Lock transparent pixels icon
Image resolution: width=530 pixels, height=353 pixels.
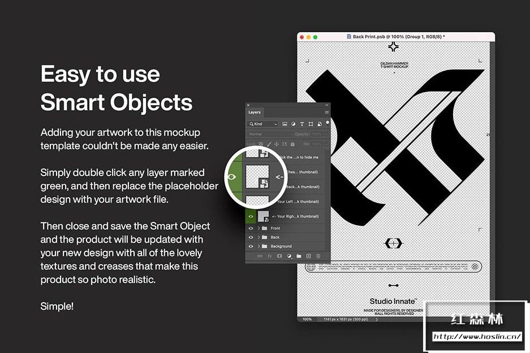261,144
